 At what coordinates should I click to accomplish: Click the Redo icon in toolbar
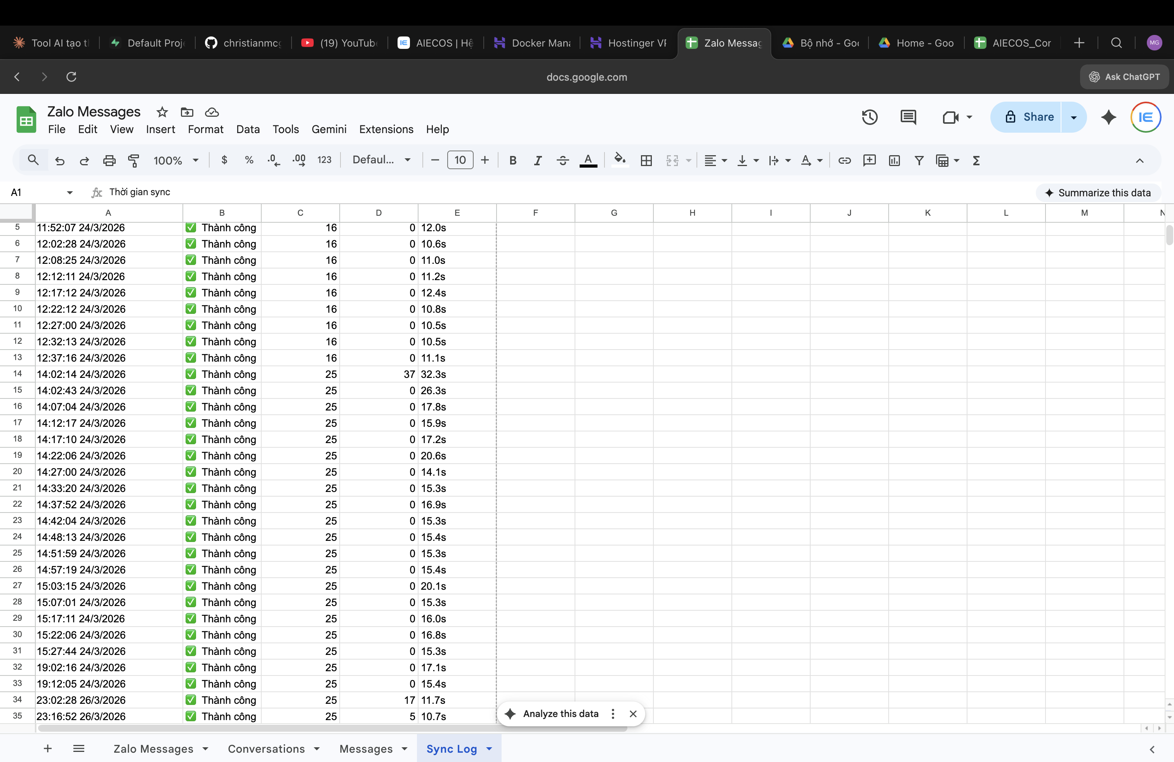(x=84, y=160)
